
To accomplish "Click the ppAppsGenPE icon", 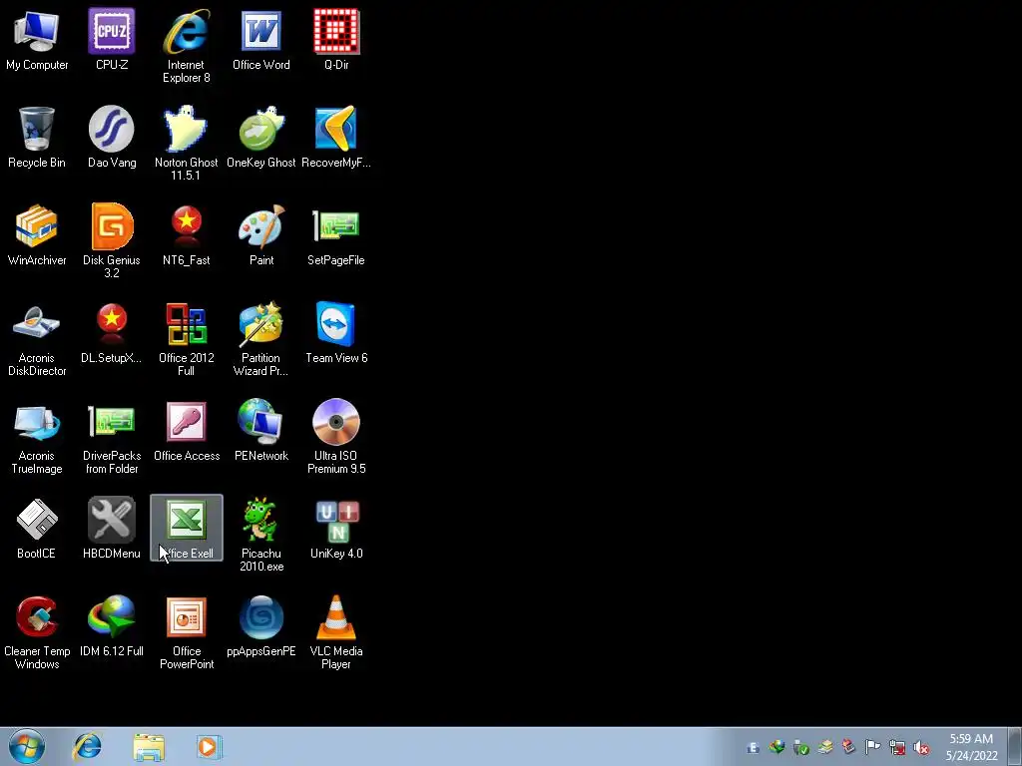I will click(x=261, y=625).
